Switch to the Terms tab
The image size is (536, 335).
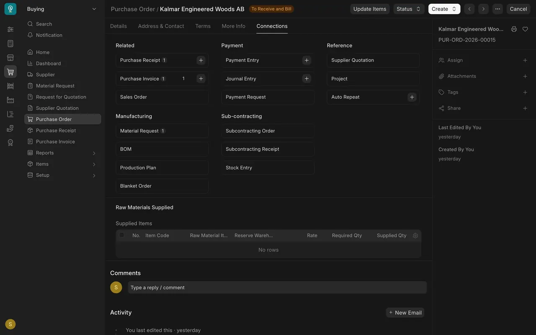(203, 26)
